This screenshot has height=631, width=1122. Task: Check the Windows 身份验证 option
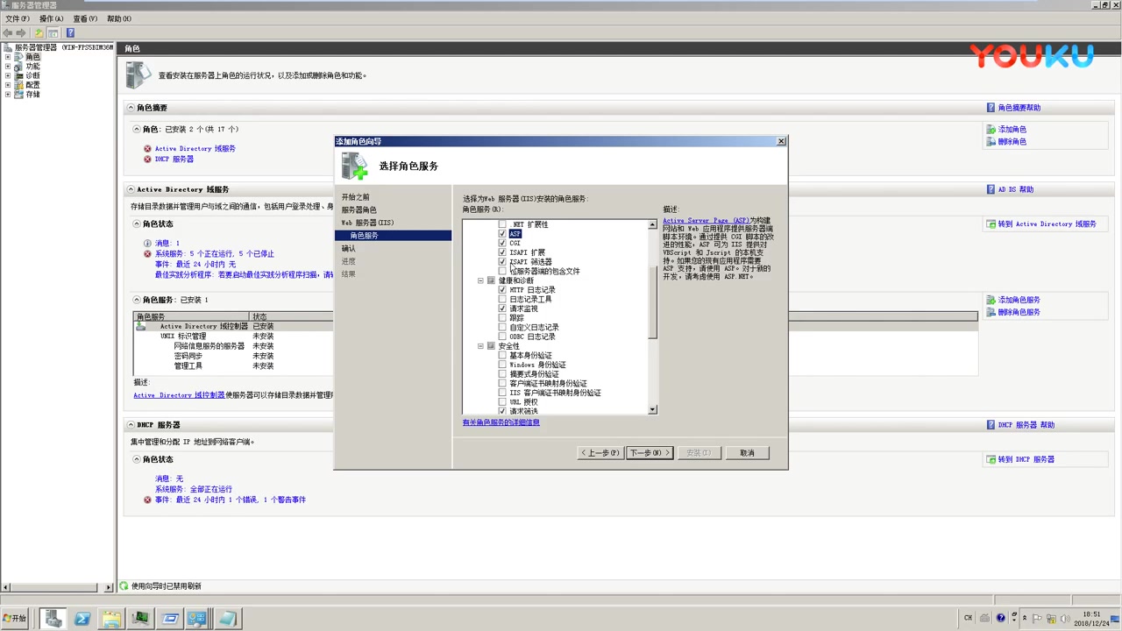[x=502, y=365]
